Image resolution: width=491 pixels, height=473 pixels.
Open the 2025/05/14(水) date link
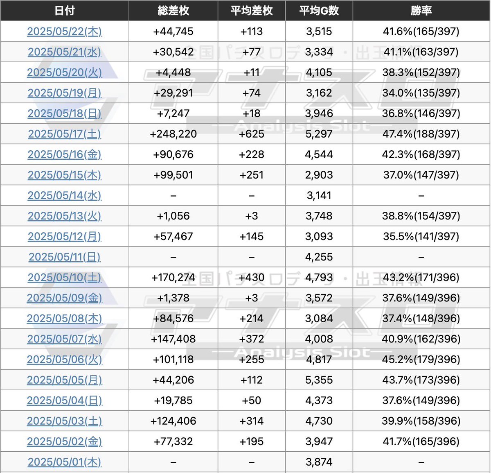[x=65, y=195]
